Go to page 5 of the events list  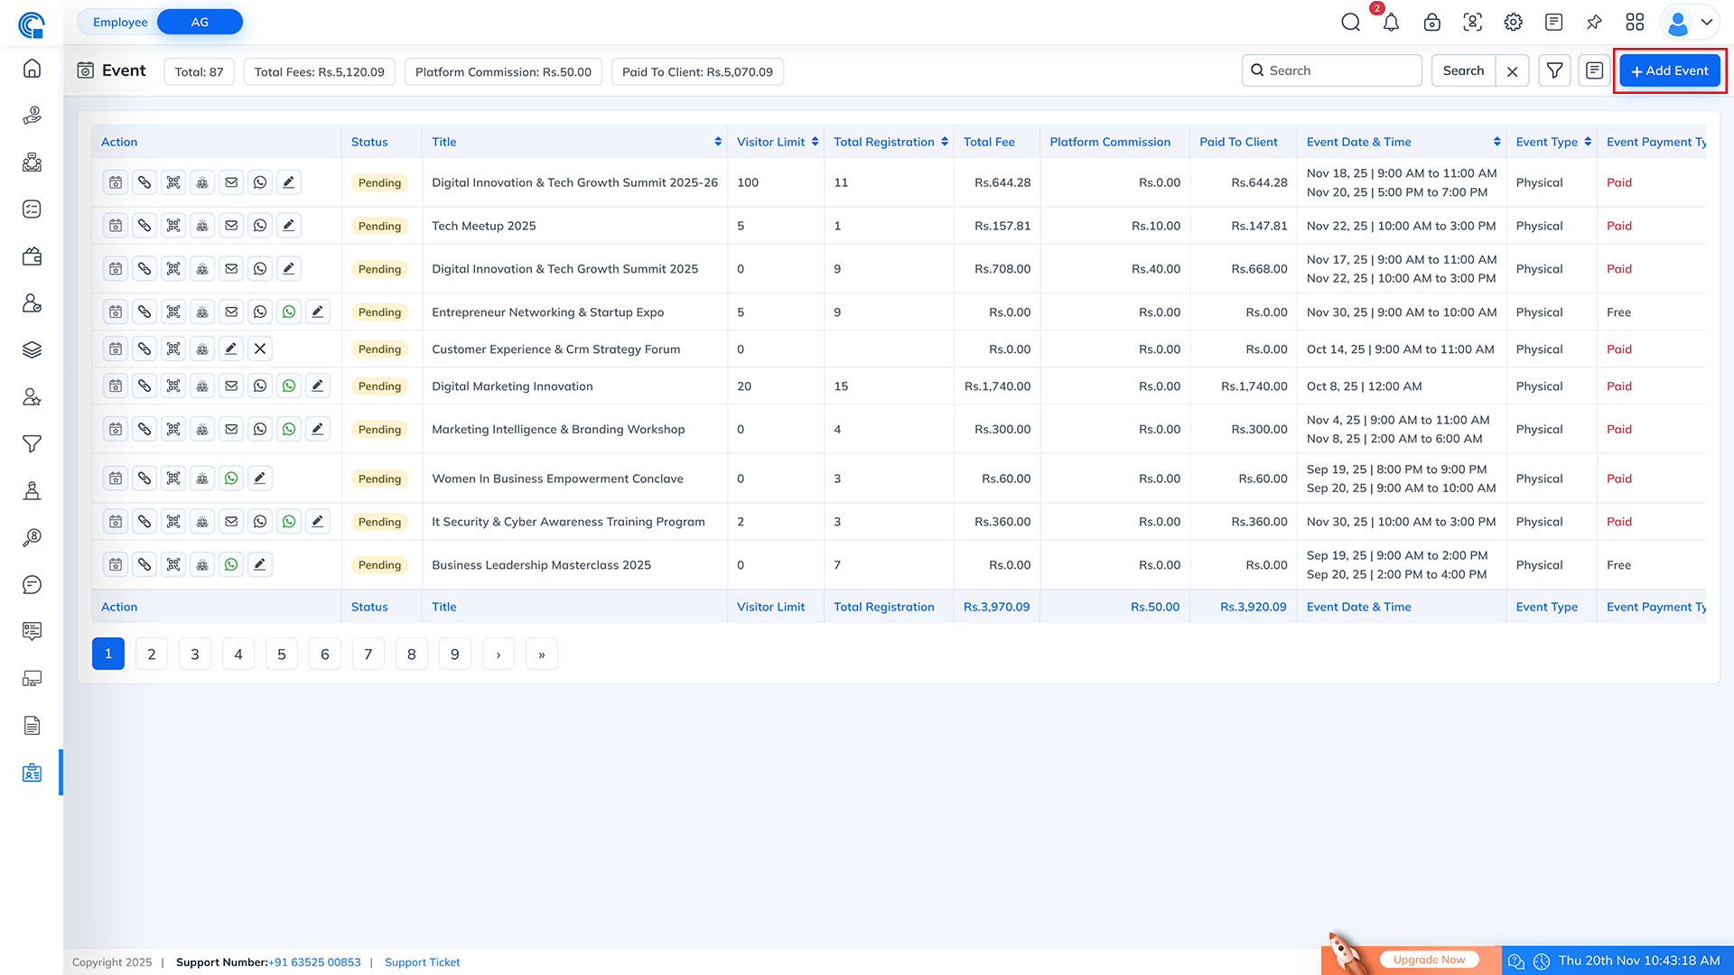[x=281, y=653]
